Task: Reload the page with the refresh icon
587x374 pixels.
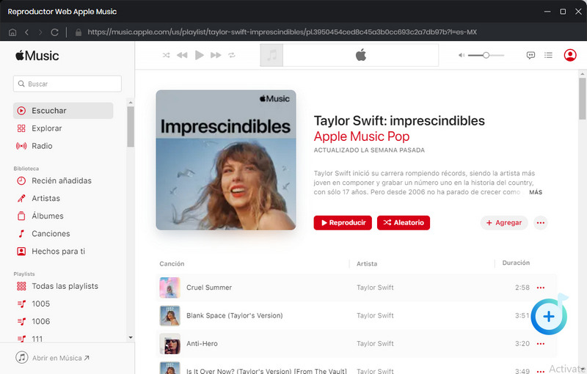Action: [54, 32]
